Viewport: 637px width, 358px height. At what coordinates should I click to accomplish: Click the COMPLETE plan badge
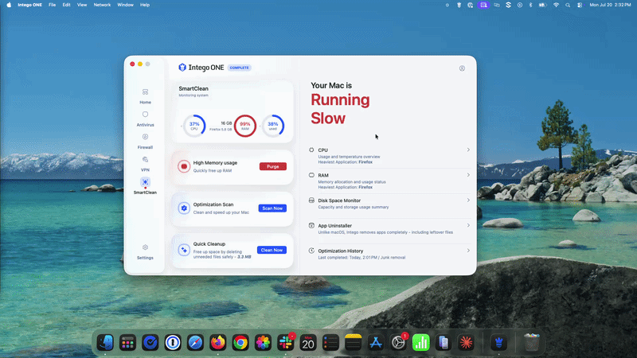tap(240, 68)
